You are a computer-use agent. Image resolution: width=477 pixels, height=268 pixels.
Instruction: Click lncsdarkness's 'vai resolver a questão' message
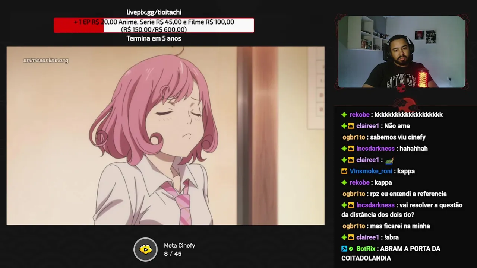tap(402, 210)
